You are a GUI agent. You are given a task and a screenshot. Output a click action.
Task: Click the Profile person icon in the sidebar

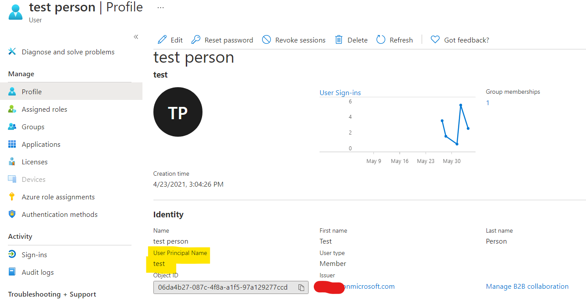click(x=12, y=92)
